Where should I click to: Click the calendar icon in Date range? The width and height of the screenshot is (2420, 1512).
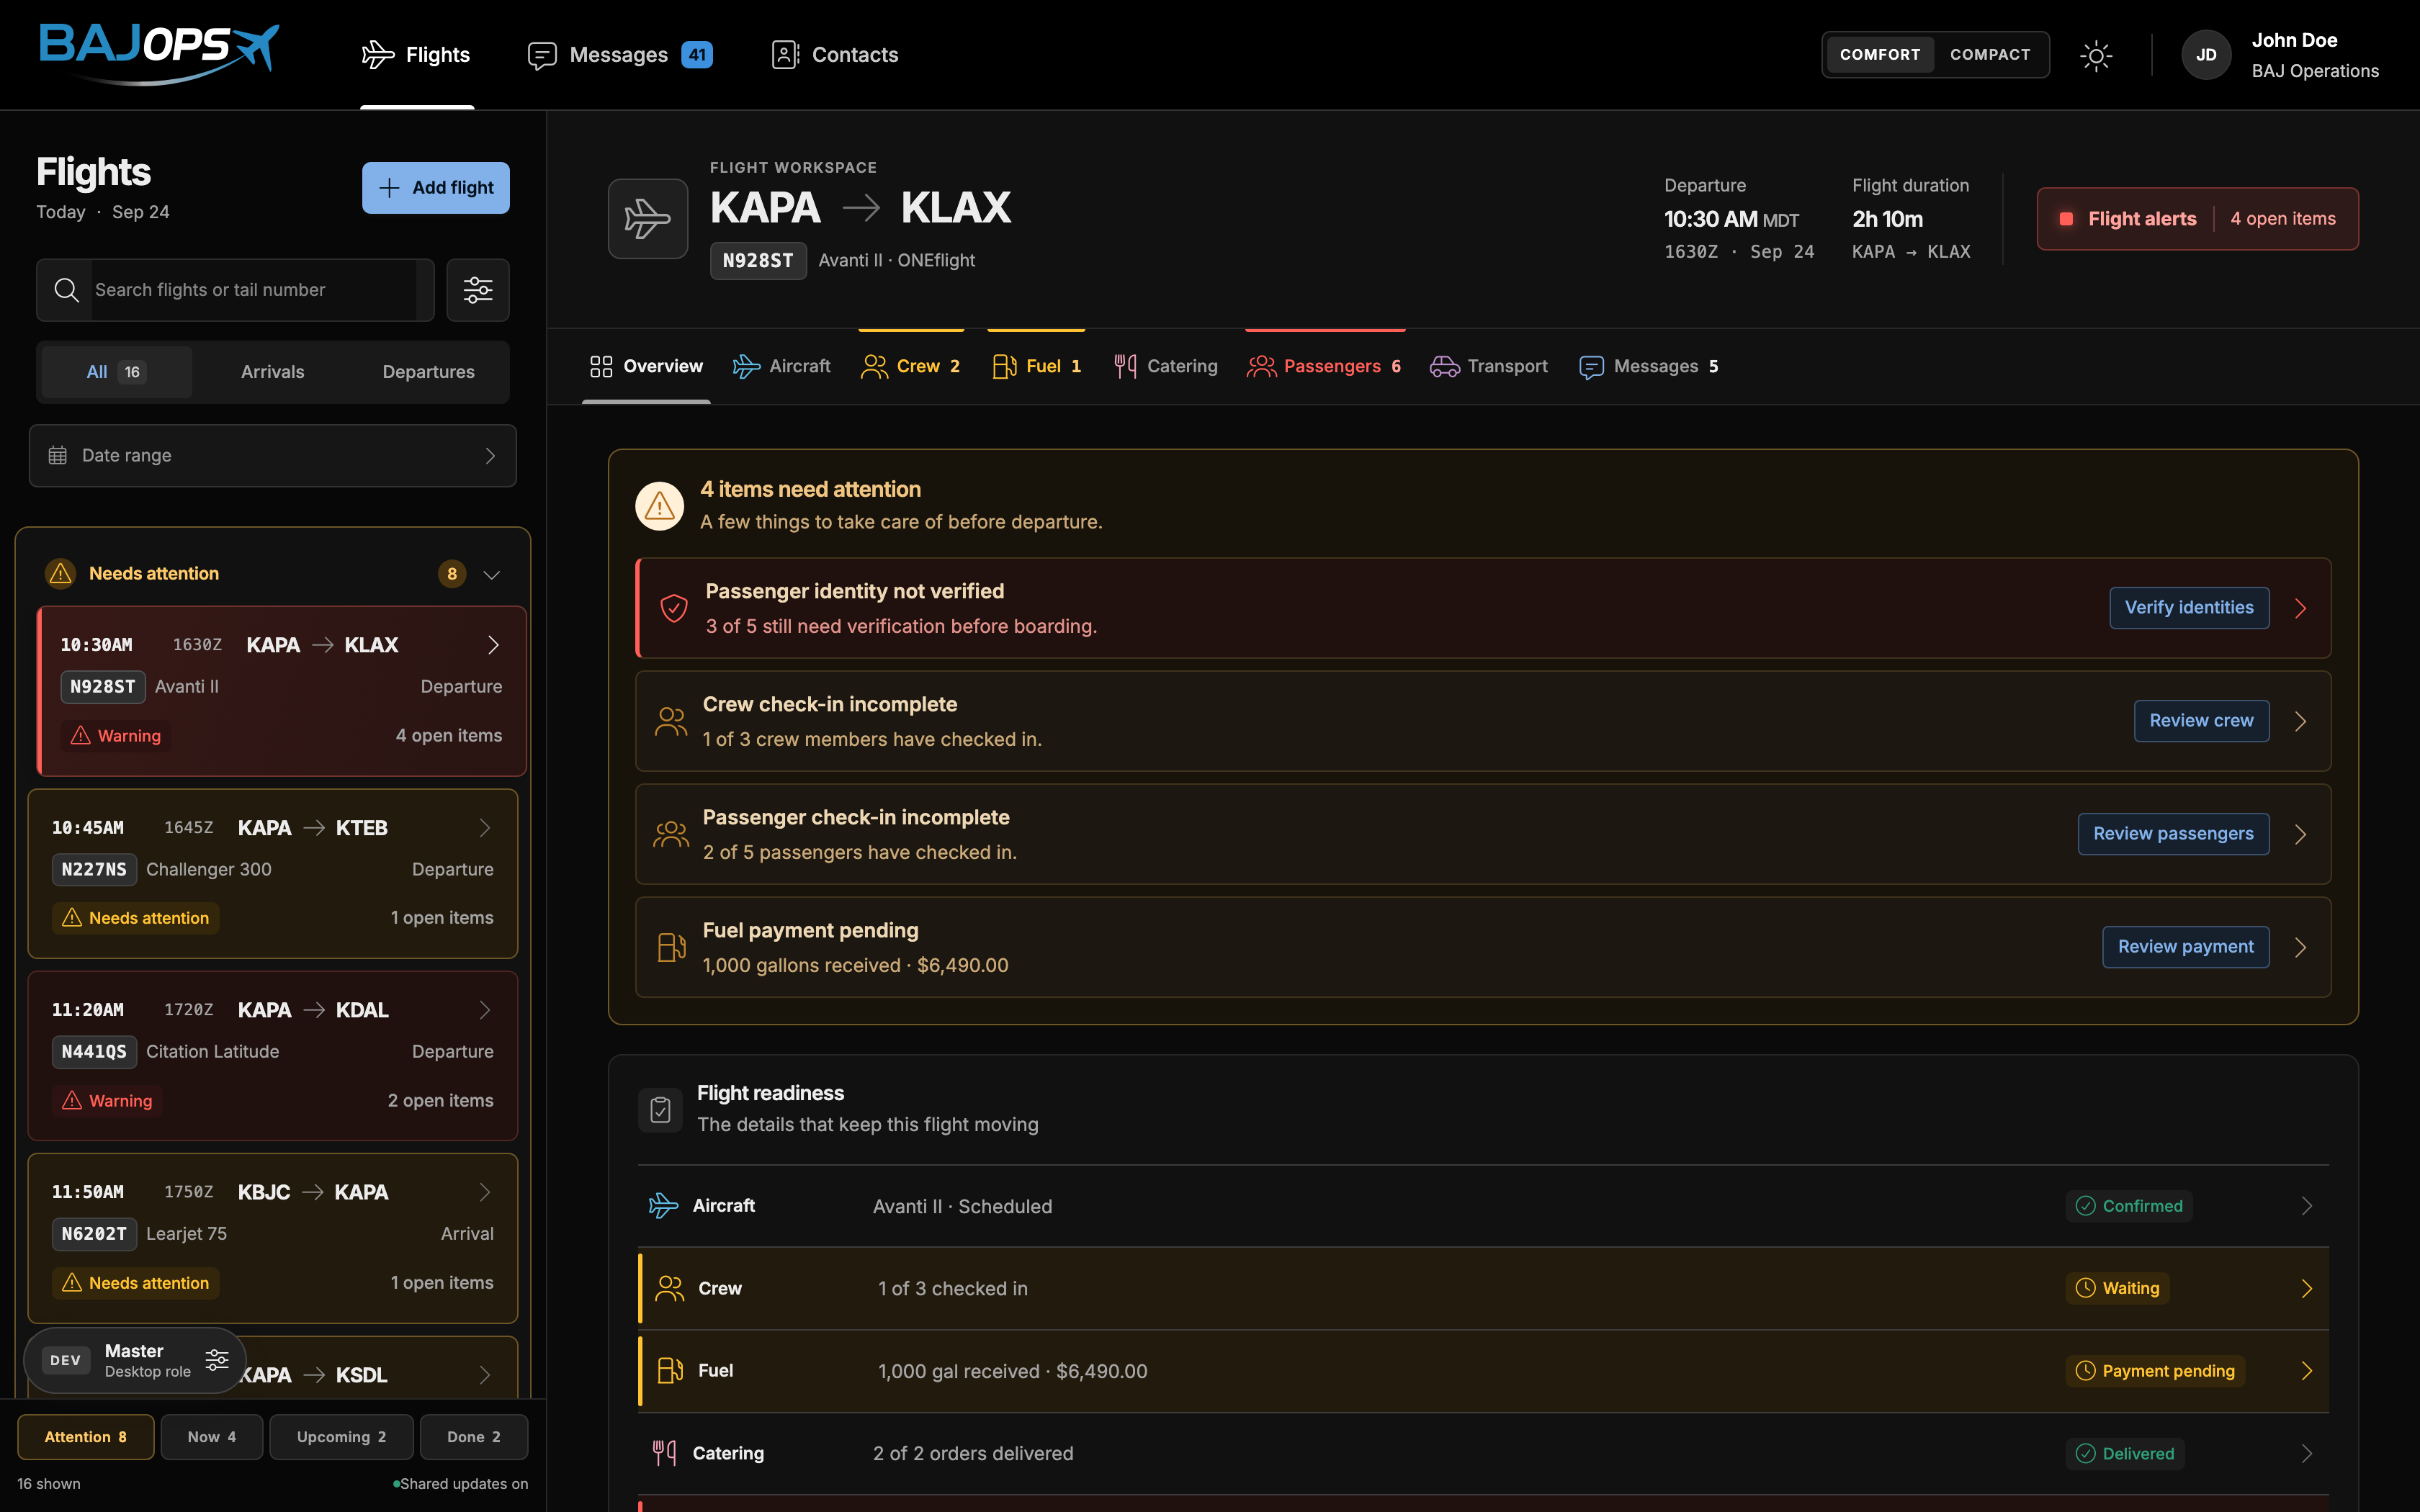[x=58, y=455]
